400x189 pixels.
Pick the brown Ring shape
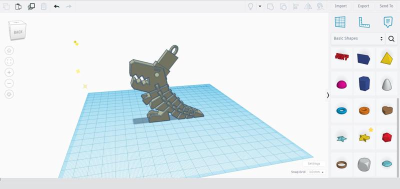[341, 164]
